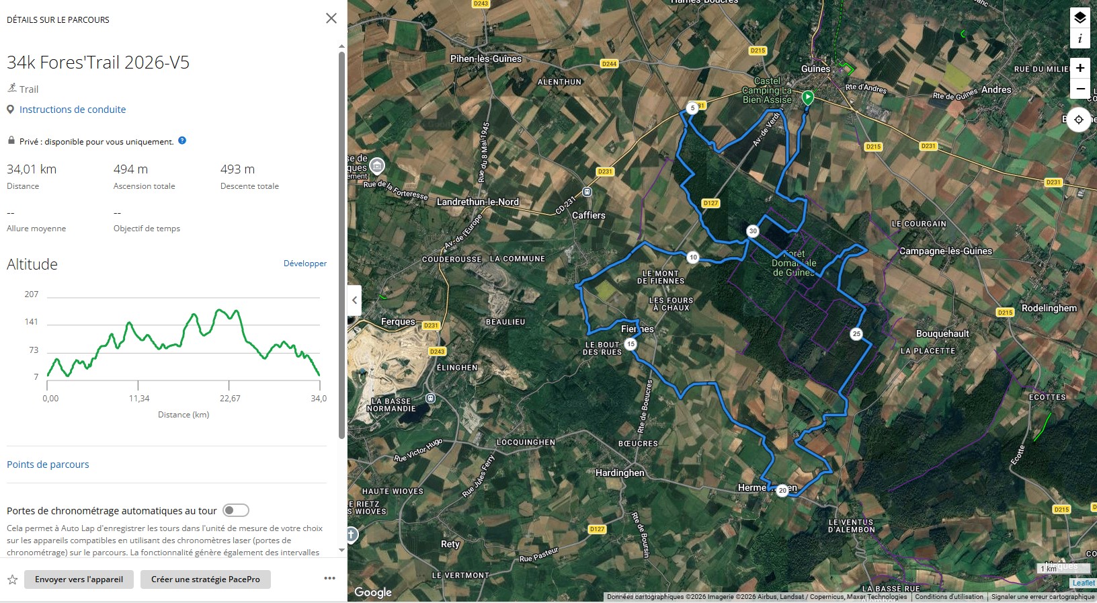The width and height of the screenshot is (1097, 603).
Task: Open the three-dot more options menu
Action: pos(329,579)
